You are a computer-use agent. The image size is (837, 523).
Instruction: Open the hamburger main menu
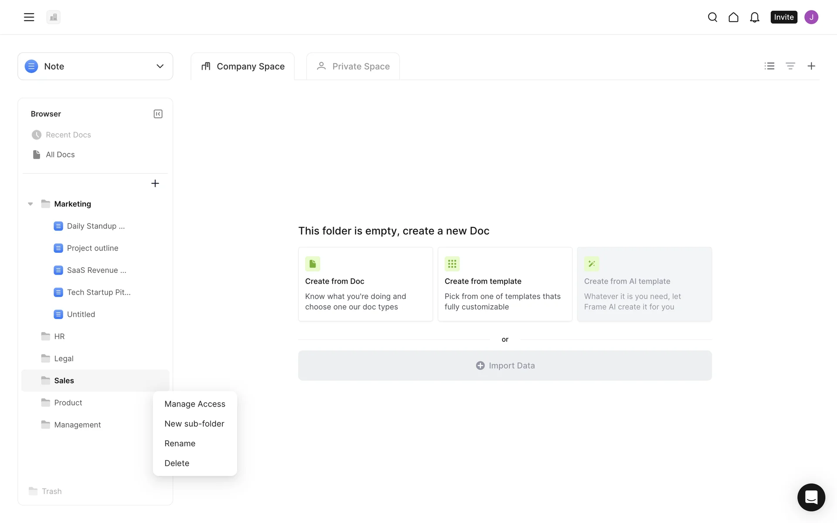click(29, 17)
